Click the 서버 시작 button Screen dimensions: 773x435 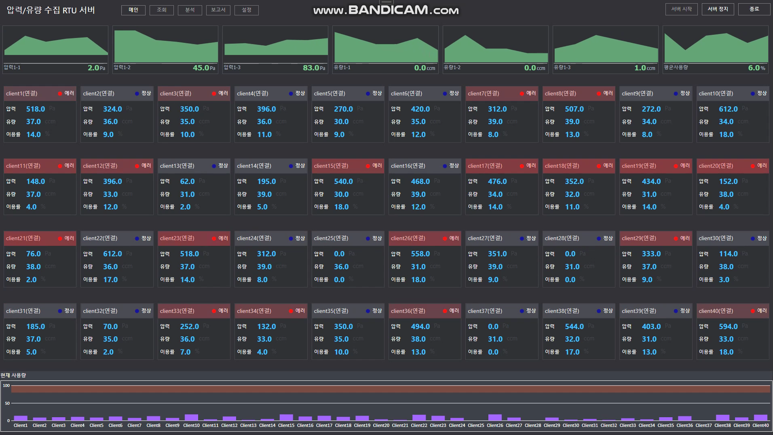pos(682,9)
